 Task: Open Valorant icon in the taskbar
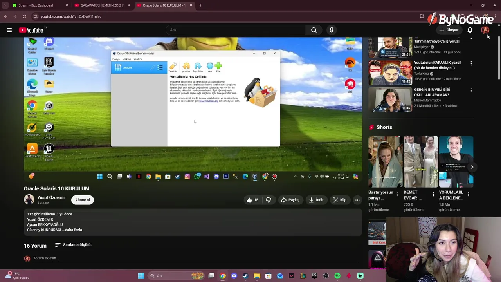click(291, 276)
